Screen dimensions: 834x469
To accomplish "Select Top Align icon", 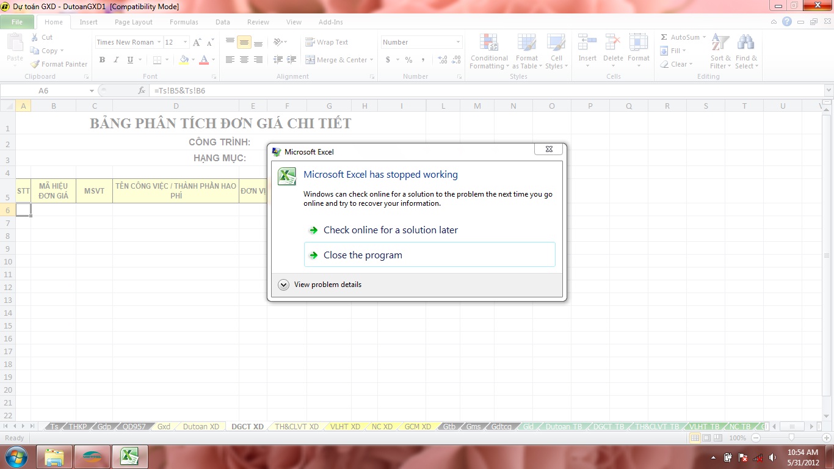I will [230, 42].
